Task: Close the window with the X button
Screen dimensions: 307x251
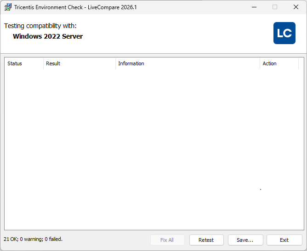Action: [x=296, y=7]
